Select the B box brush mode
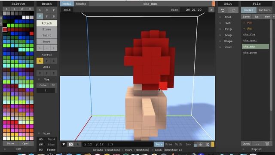The height and width of the screenshot is (155, 275). point(54,16)
